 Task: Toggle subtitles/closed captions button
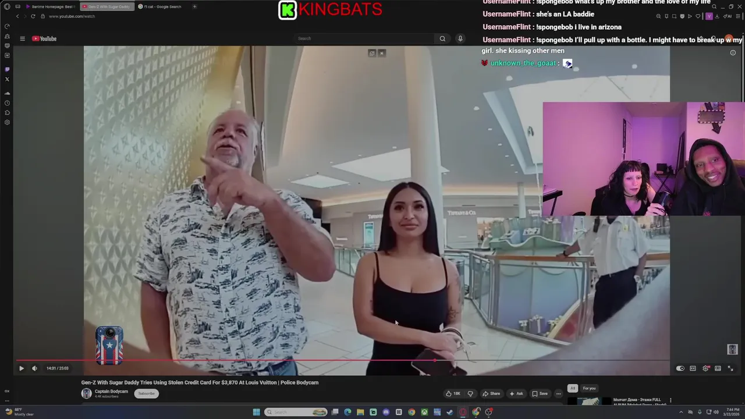(x=693, y=368)
